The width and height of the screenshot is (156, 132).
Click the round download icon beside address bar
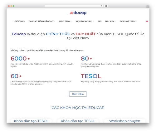tap(106, 6)
